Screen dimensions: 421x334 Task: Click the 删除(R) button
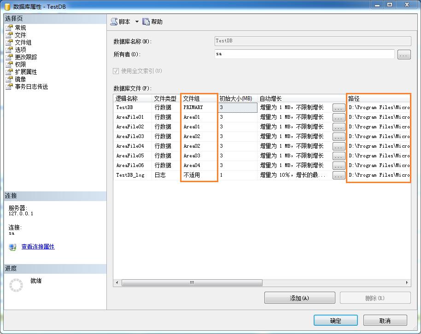(x=375, y=298)
